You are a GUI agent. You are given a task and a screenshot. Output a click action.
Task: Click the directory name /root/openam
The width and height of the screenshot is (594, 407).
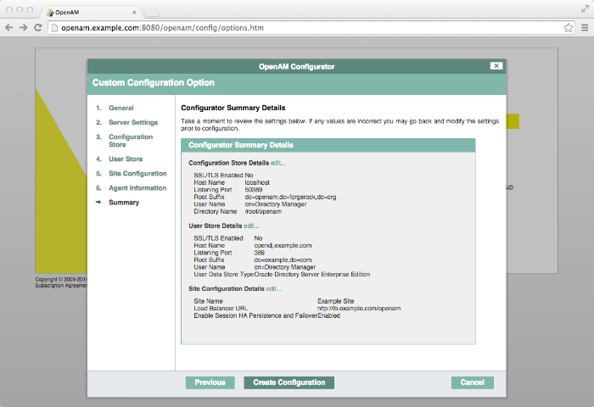click(x=263, y=211)
